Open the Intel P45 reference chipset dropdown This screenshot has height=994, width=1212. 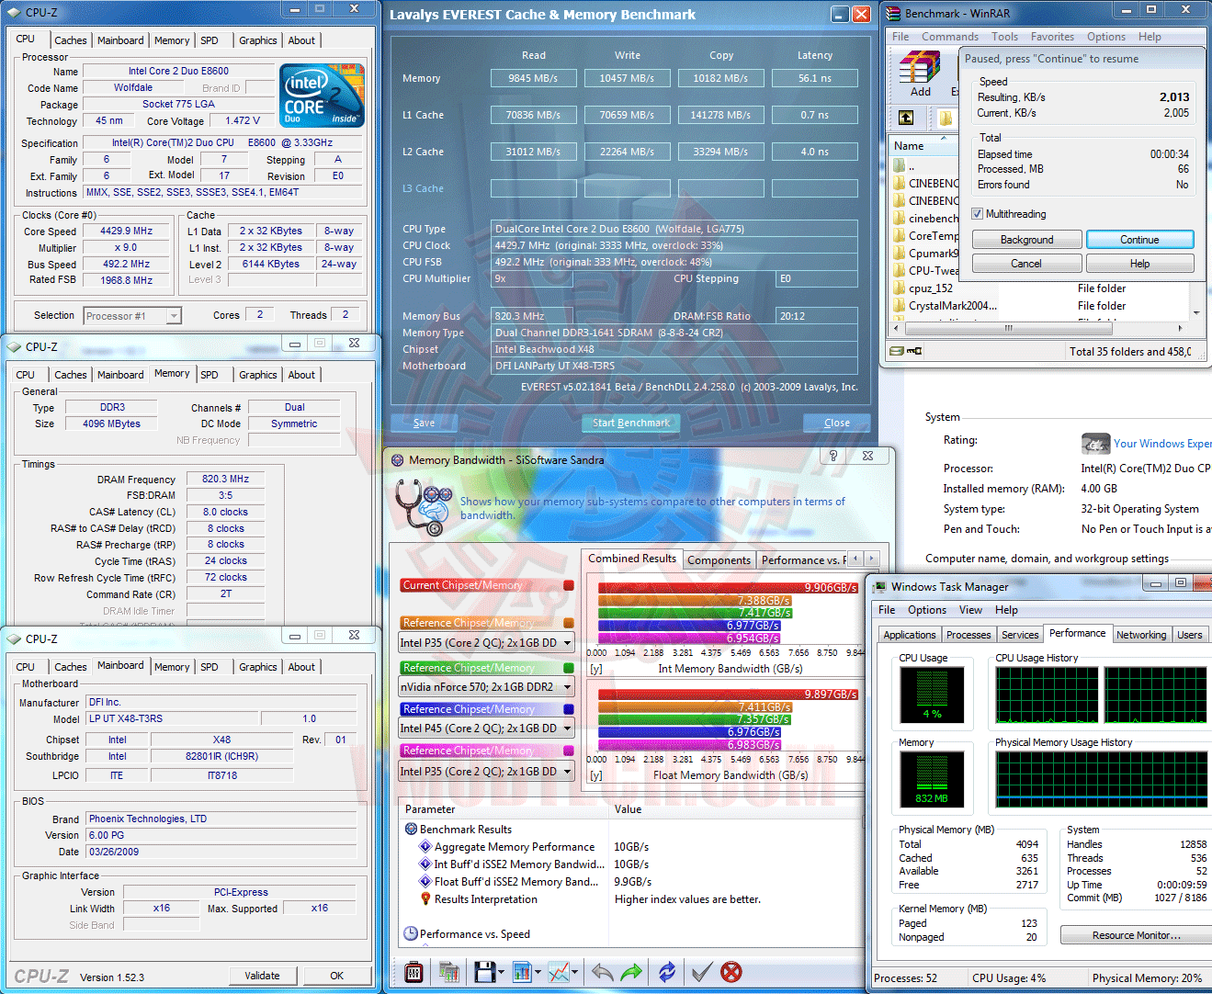[x=567, y=729]
